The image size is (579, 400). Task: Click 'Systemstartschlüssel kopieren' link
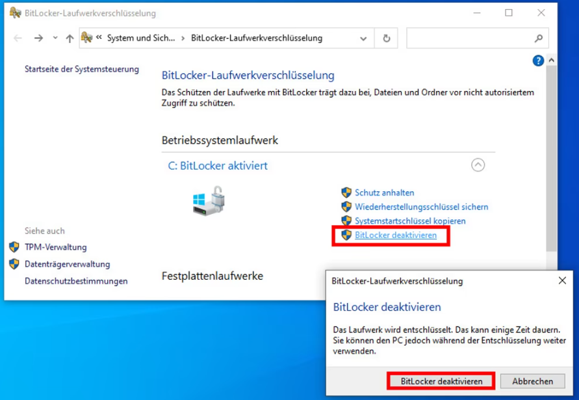pyautogui.click(x=410, y=220)
